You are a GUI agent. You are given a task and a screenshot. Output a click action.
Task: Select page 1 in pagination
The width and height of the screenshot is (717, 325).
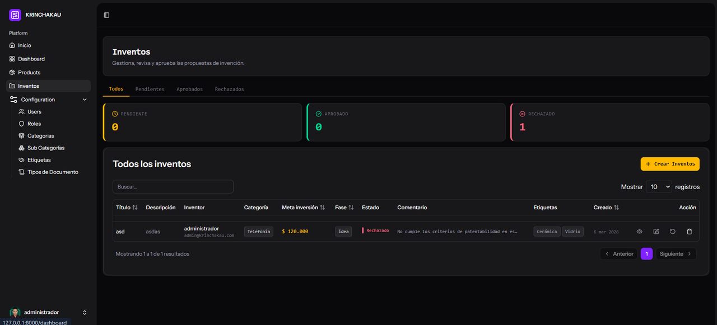(646, 254)
